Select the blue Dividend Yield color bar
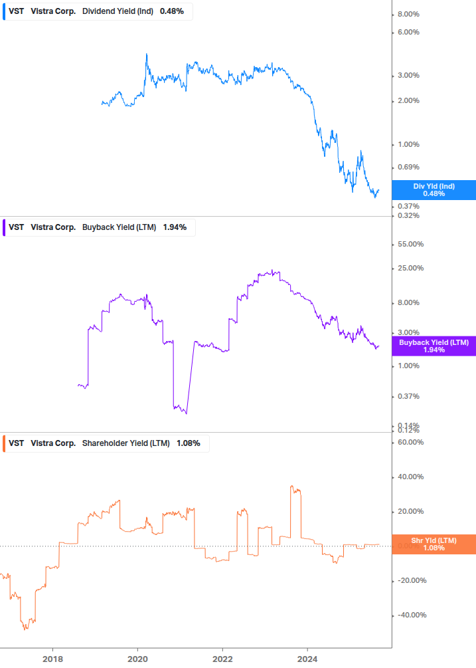476x668 pixels. pos(4,11)
